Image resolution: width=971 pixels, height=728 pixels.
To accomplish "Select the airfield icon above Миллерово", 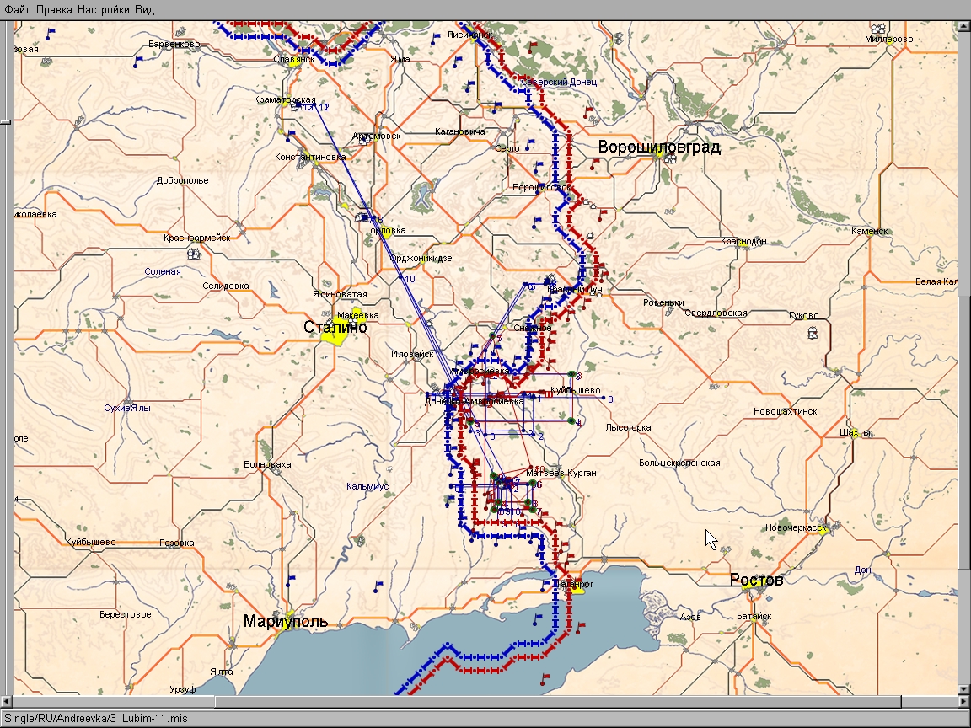I will coord(878,29).
